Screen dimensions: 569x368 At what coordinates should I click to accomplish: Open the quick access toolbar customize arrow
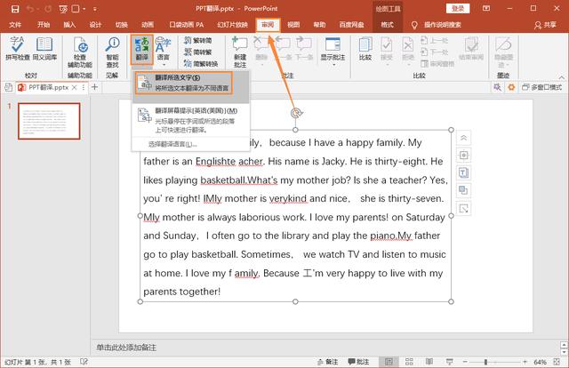tap(95, 9)
